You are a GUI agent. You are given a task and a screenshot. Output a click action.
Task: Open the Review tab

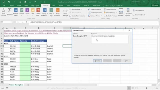(x=61, y=5)
